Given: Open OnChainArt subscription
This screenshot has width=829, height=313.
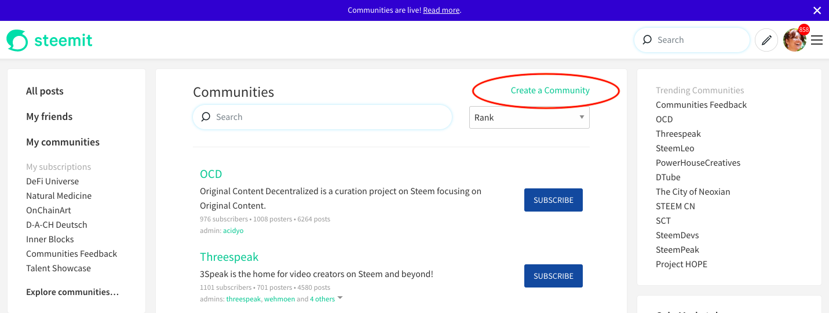Looking at the screenshot, I should [x=49, y=210].
